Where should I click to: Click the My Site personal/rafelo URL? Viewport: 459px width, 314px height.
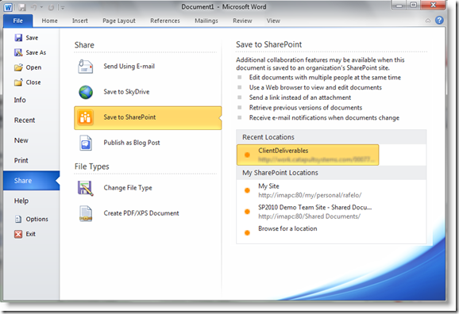[x=310, y=195]
